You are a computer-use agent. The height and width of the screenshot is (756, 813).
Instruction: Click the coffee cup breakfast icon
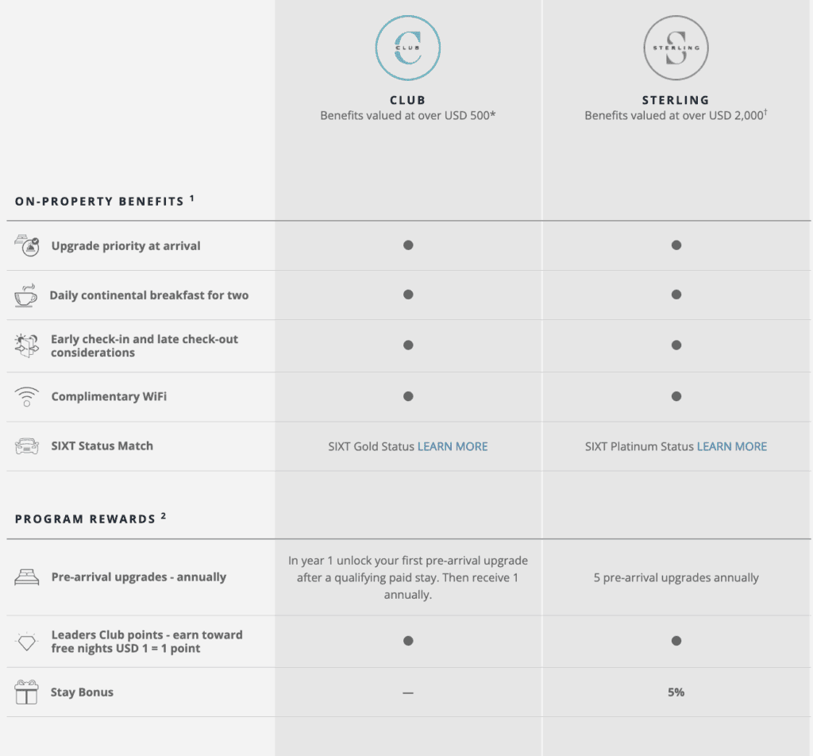(x=26, y=295)
